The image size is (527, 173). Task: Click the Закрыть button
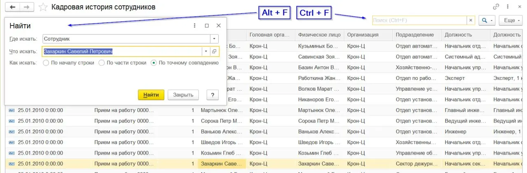(183, 95)
